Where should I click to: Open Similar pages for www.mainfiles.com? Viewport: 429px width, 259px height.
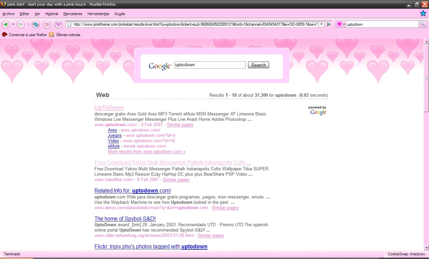point(176,179)
